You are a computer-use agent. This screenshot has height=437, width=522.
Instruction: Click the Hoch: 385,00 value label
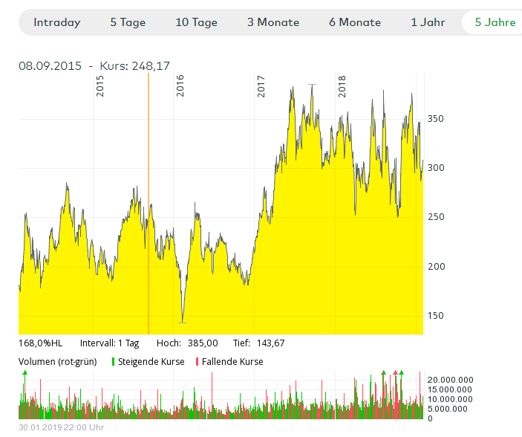pos(187,343)
